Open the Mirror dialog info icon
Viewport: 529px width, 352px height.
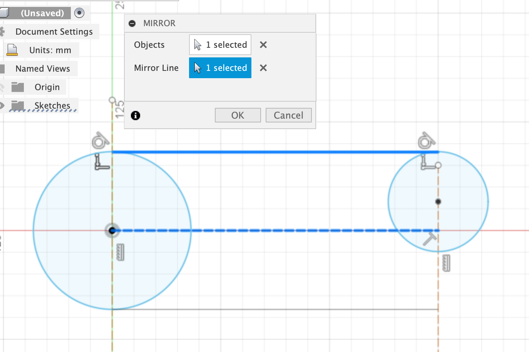tap(136, 115)
